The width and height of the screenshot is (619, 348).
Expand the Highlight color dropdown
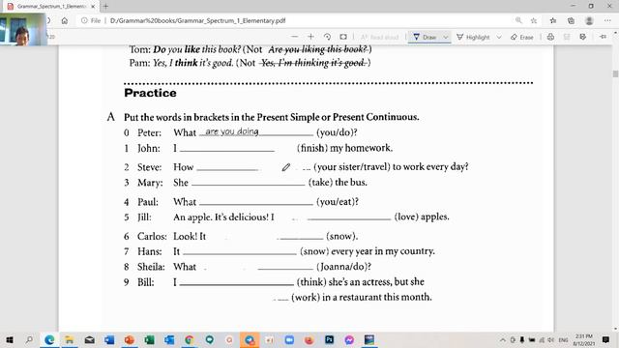tap(499, 37)
